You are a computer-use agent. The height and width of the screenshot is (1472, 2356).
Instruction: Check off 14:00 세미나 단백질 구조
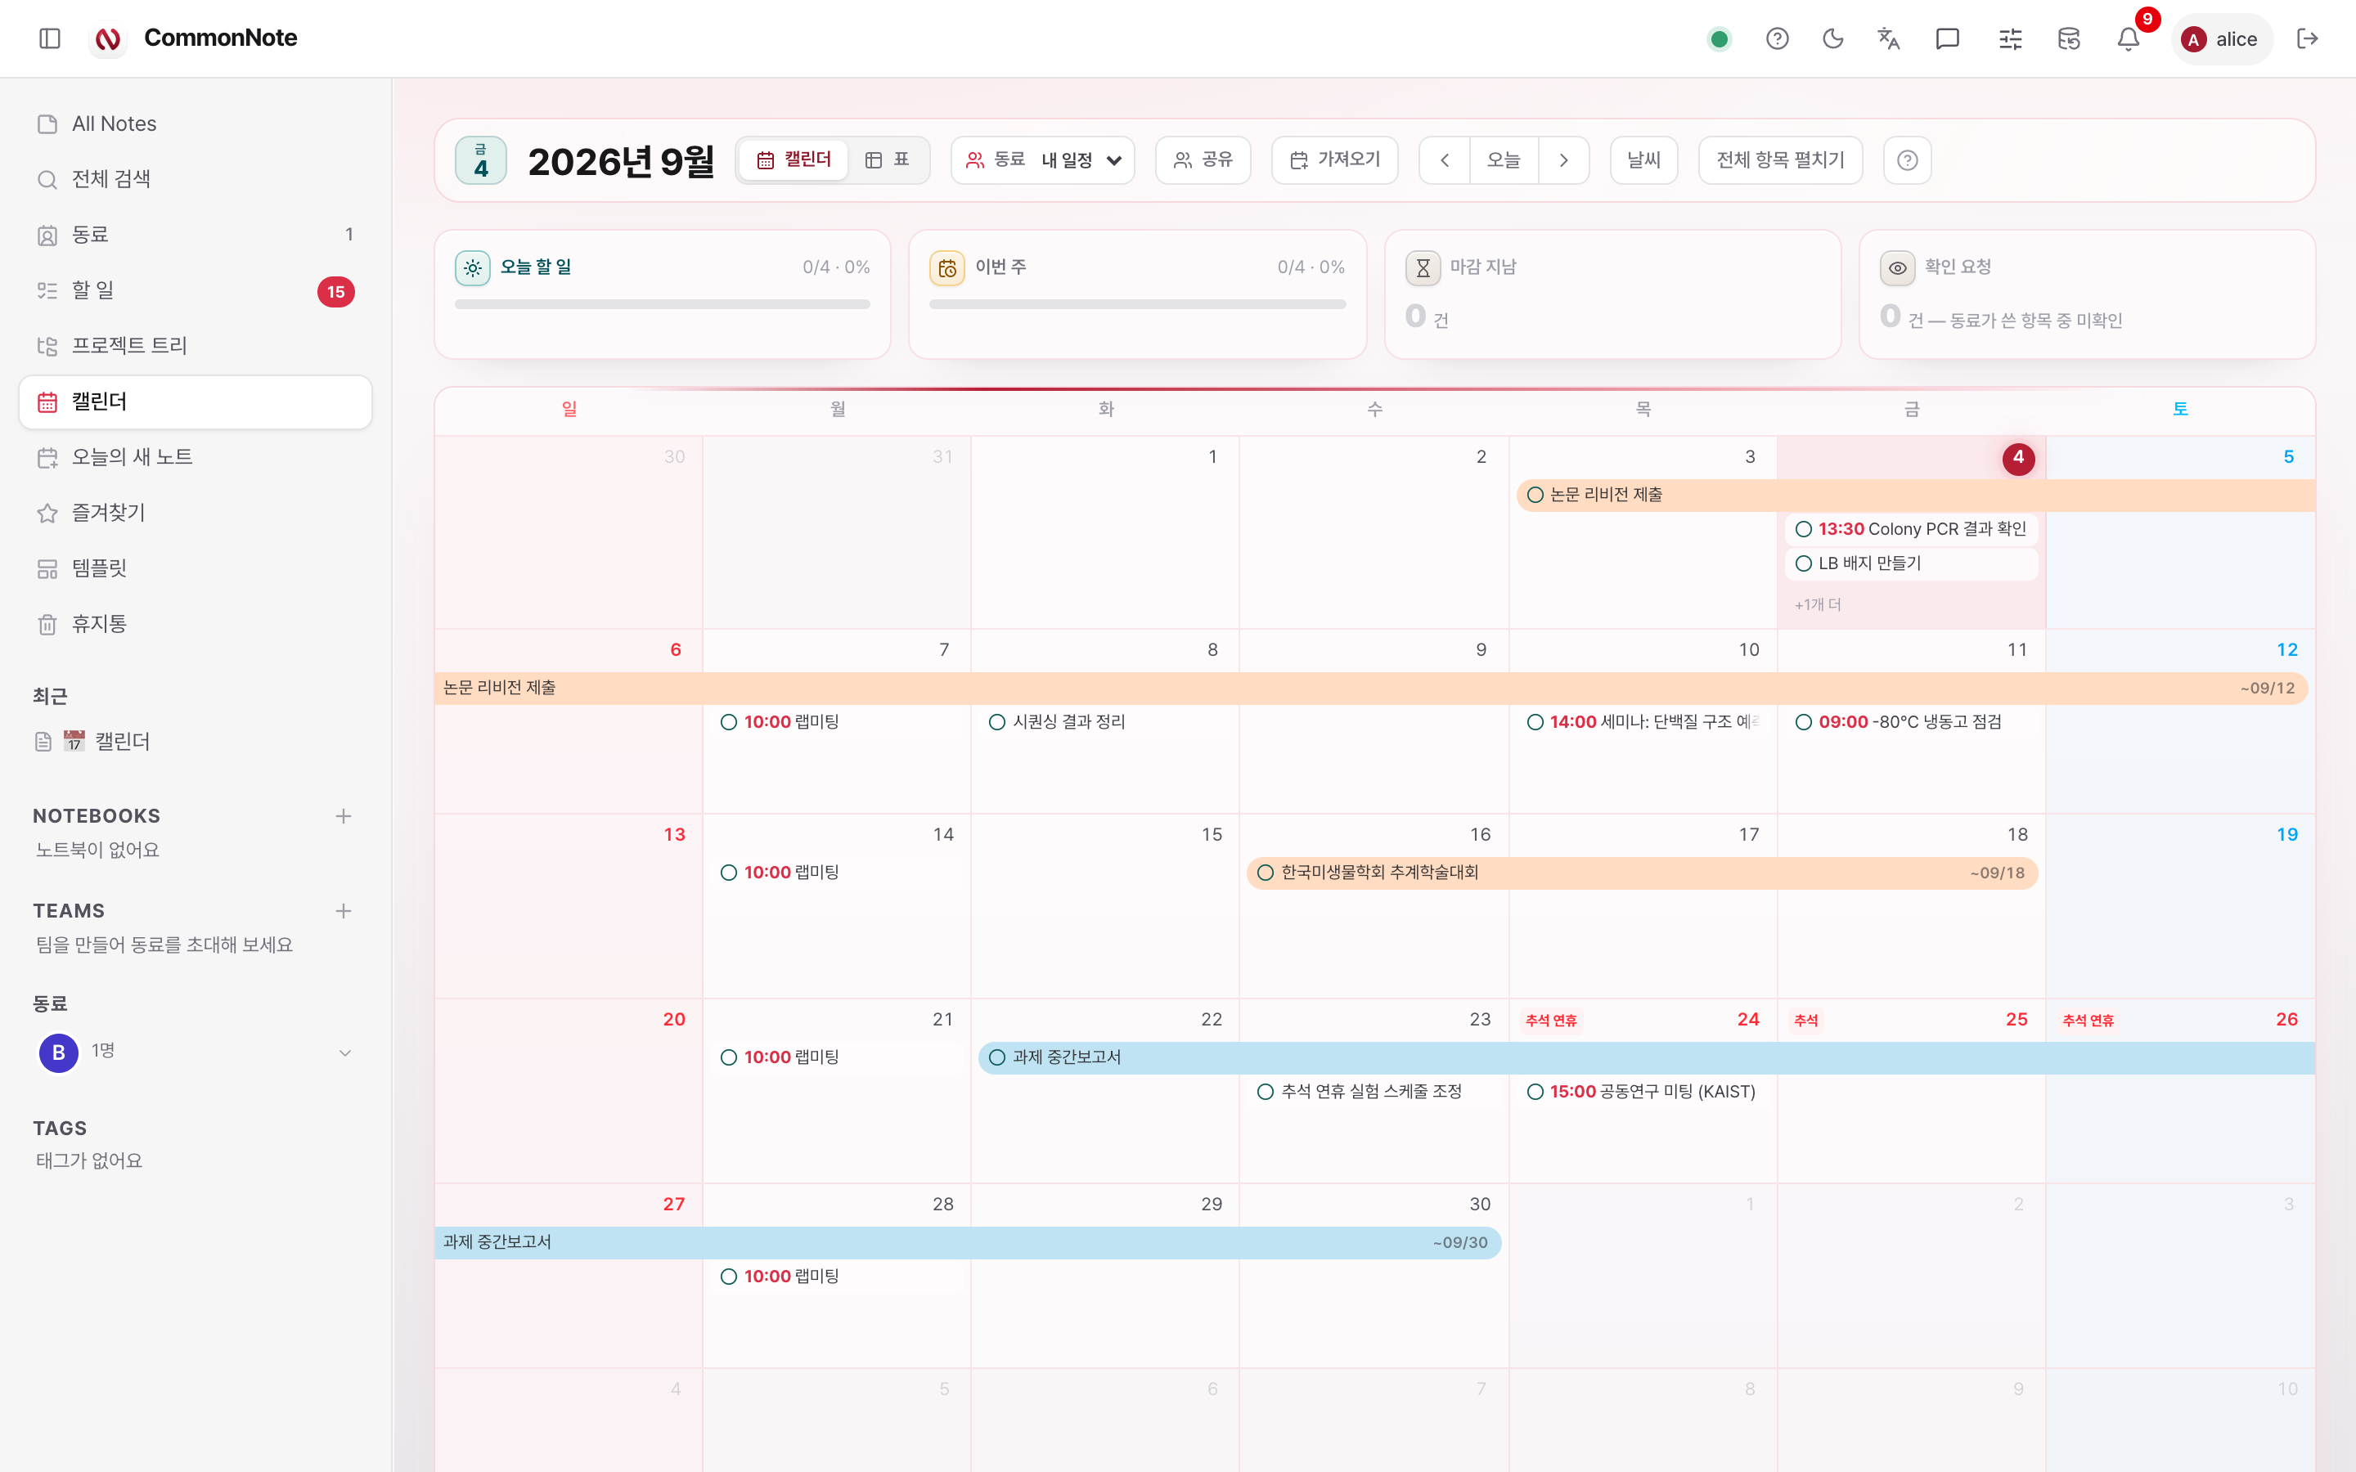click(x=1535, y=721)
